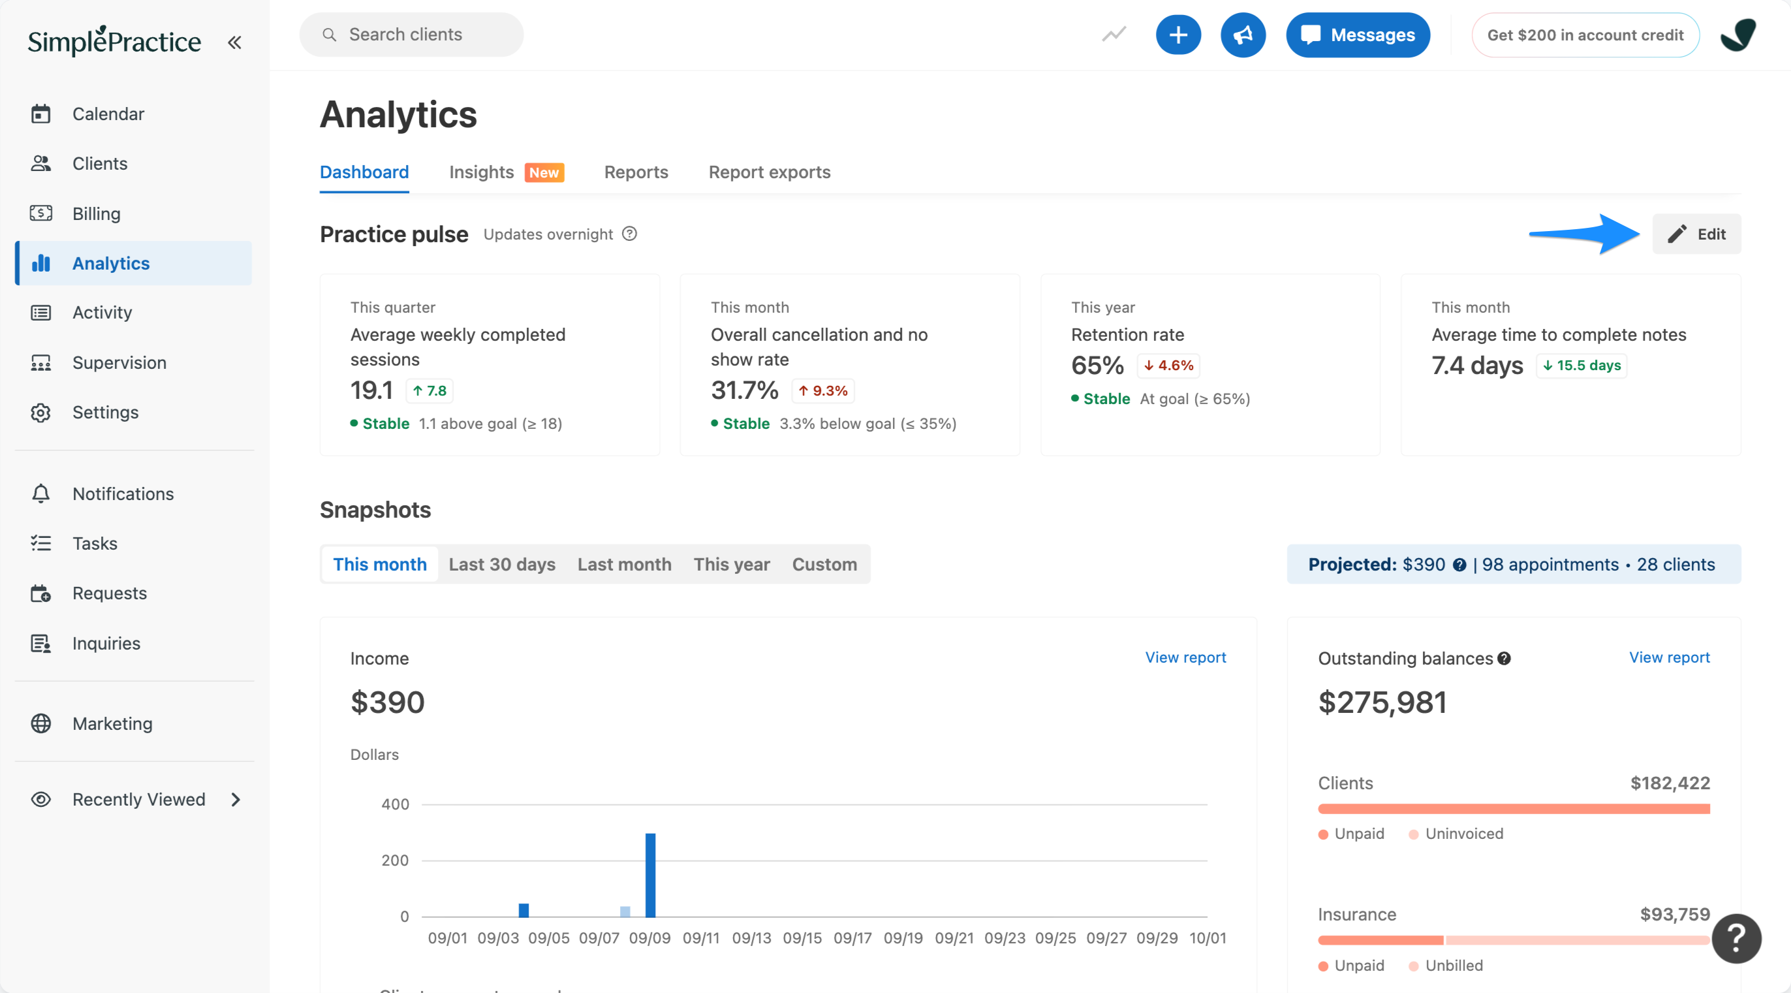Open the Tasks list
The image size is (1791, 993).
[134, 544]
